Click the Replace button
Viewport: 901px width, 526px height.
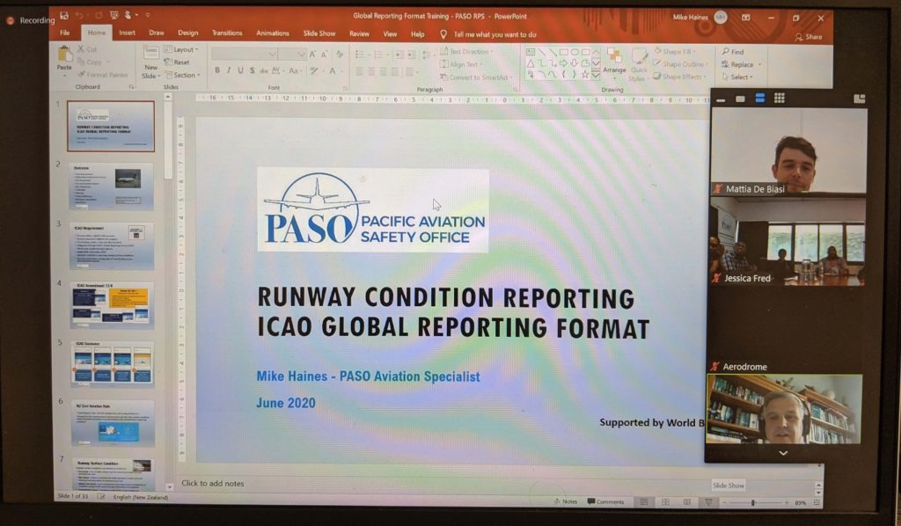(738, 64)
